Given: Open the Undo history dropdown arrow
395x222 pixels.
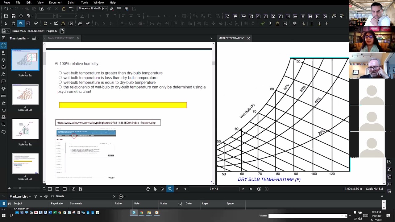Looking at the screenshot, I should [x=11, y=9].
